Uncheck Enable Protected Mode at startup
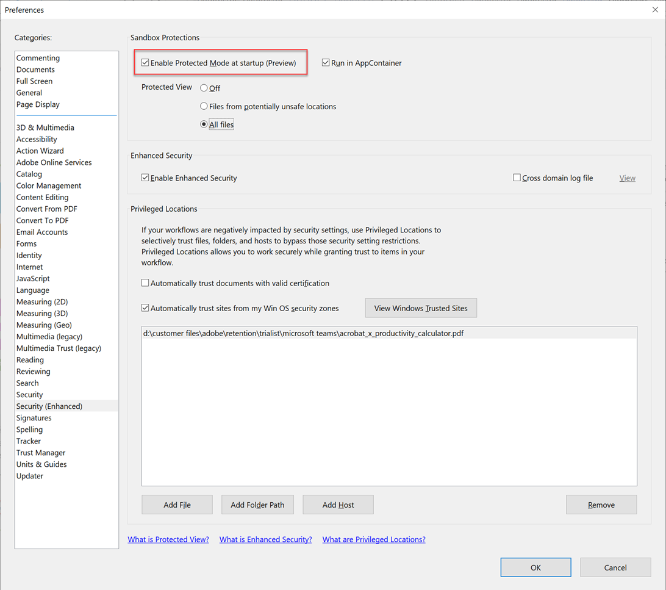This screenshot has width=666, height=590. [x=145, y=62]
